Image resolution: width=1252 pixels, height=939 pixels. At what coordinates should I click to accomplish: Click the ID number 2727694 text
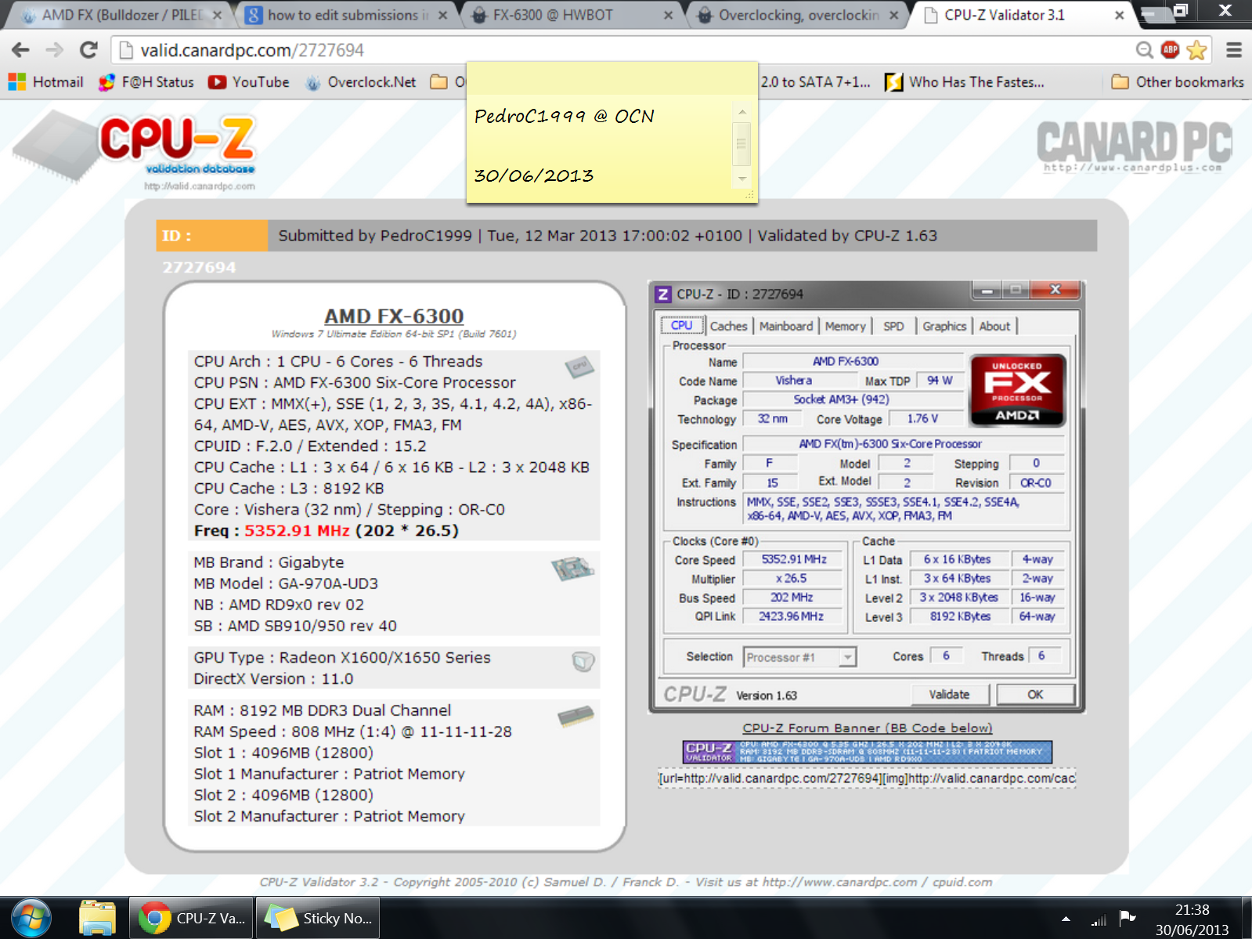[199, 268]
